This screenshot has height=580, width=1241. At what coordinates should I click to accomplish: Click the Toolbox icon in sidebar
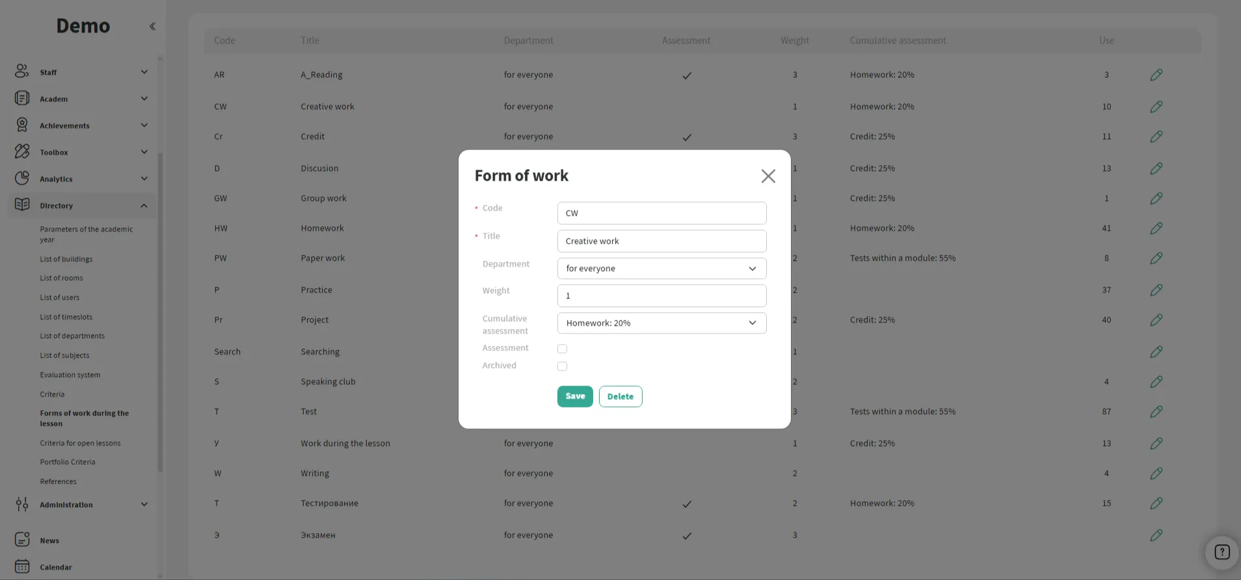(x=21, y=152)
